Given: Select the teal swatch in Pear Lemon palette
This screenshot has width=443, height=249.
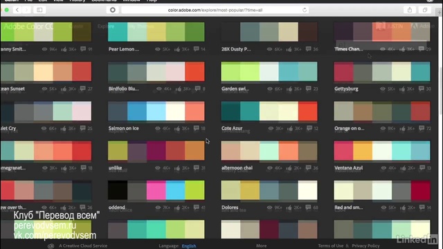Looking at the screenshot, I should tap(118, 32).
